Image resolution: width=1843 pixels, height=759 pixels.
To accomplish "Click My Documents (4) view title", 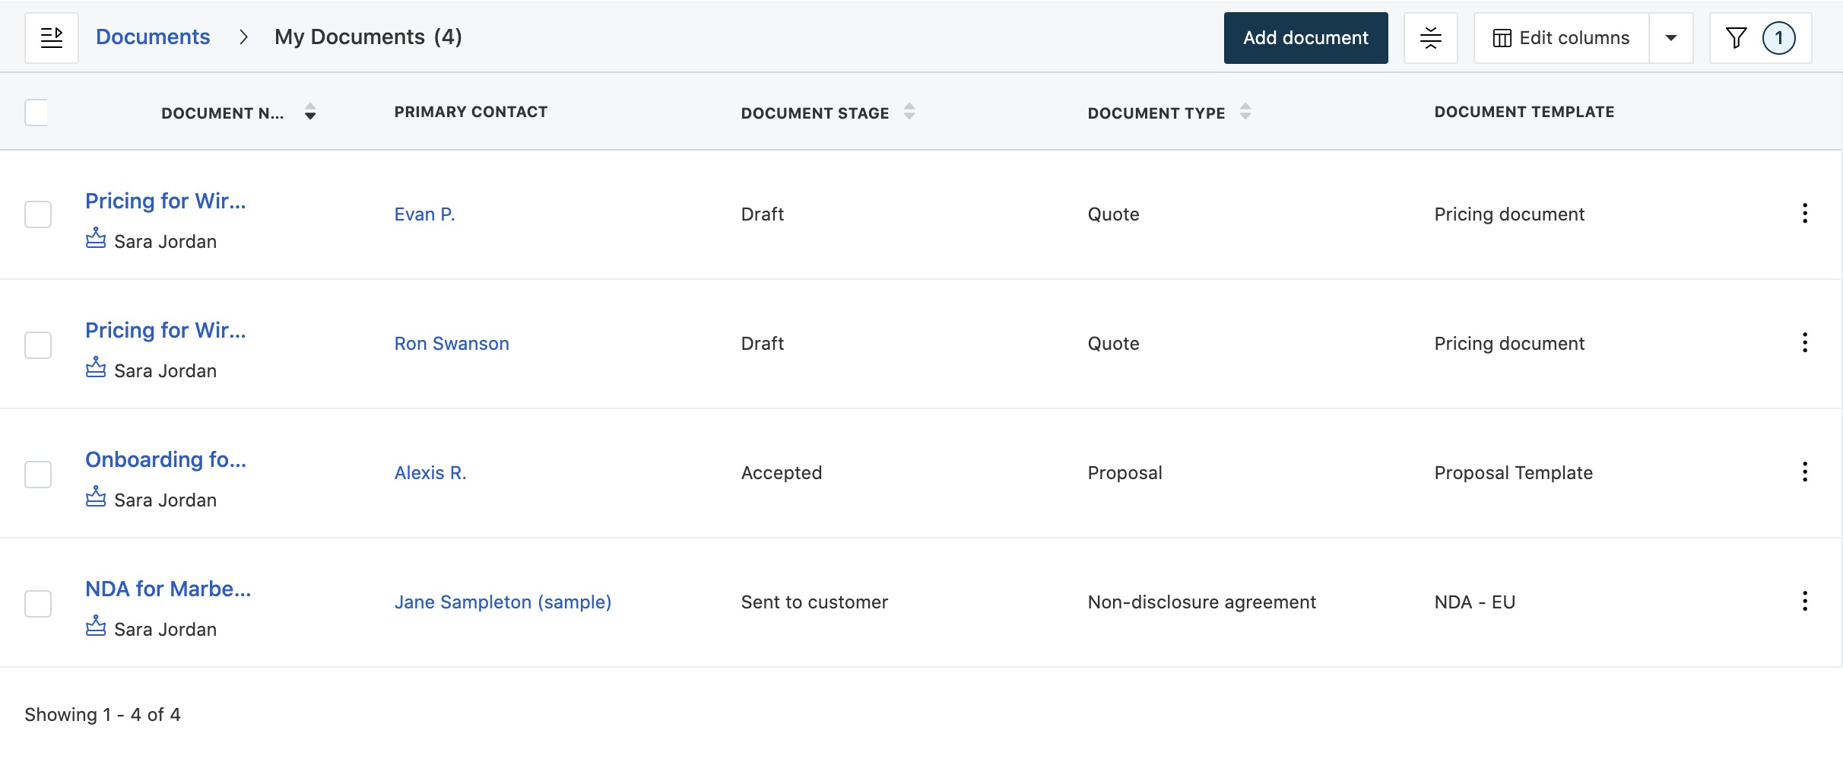I will 368,37.
